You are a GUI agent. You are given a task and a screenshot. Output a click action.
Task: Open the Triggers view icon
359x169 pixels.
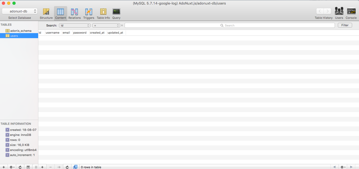[89, 12]
